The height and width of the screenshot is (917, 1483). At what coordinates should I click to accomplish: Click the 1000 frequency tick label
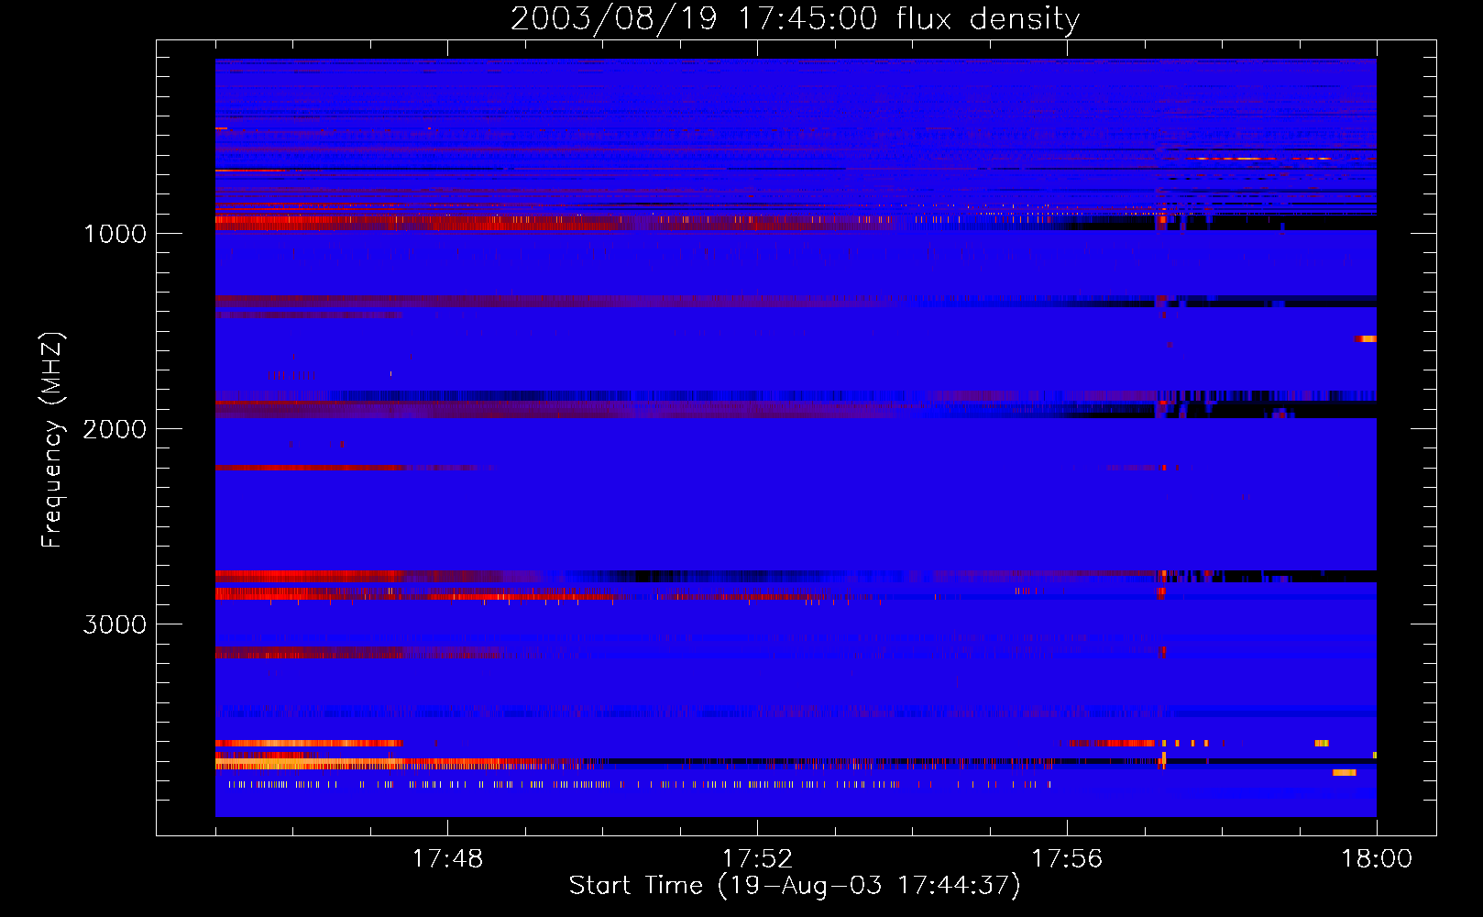pos(115,234)
